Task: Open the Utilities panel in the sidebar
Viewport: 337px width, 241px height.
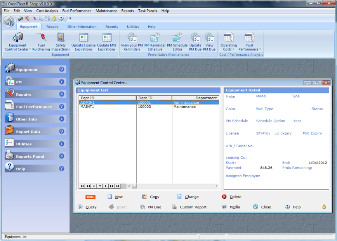Action: click(35, 144)
